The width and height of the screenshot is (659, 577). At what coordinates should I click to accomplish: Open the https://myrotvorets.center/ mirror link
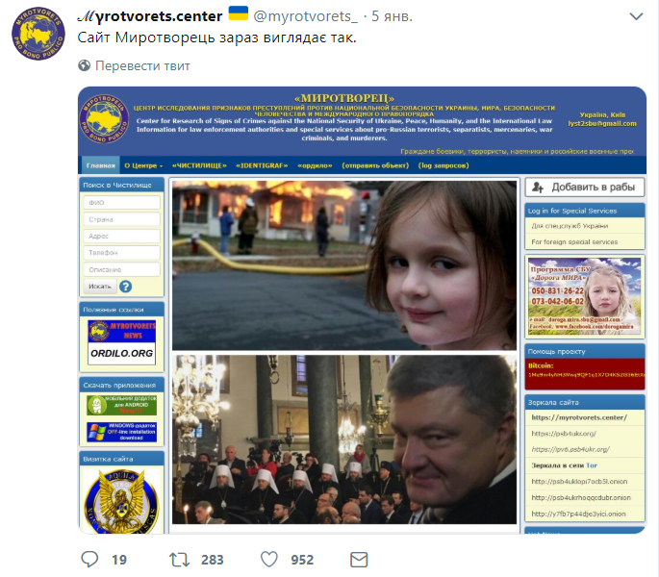click(579, 417)
